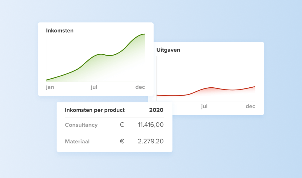Select the jan label on Inkomsten chart
The height and width of the screenshot is (178, 302).
click(50, 87)
